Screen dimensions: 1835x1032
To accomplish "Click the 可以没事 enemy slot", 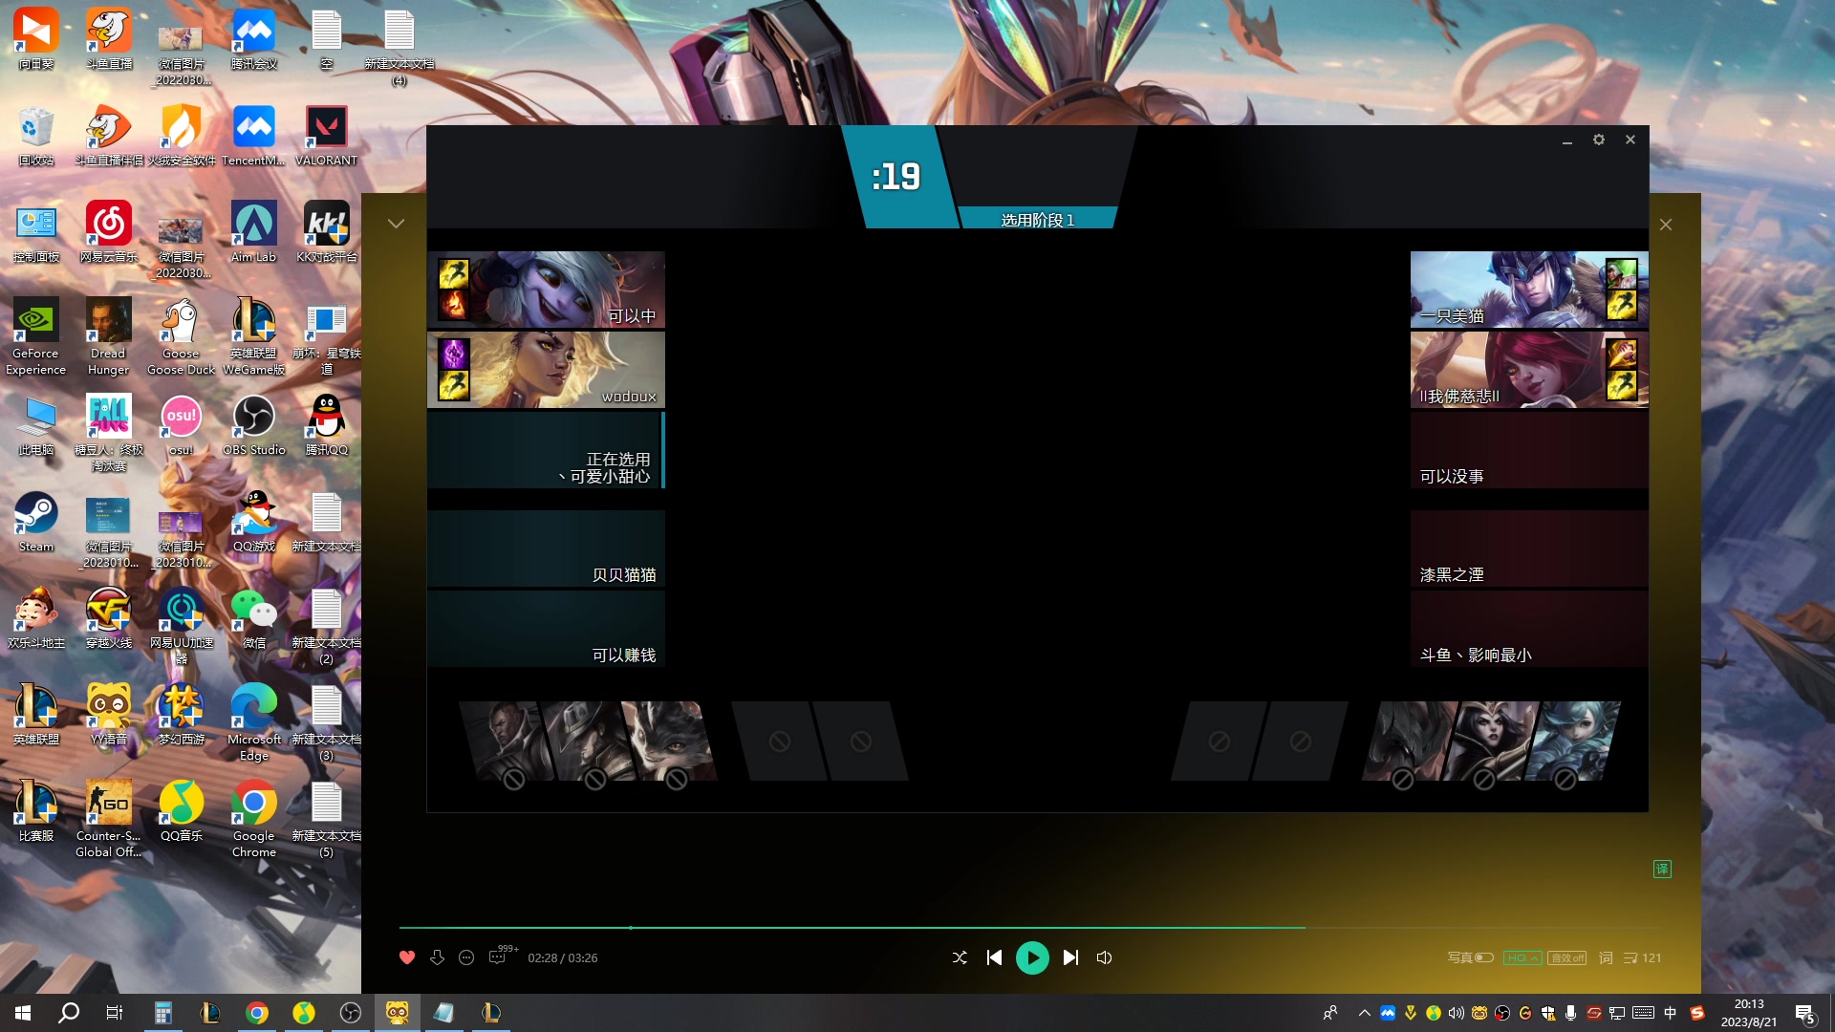I will (1529, 450).
